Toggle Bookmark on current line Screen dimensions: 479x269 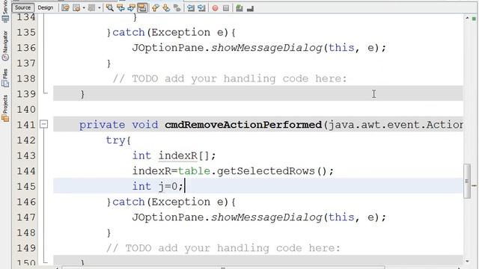(177, 8)
